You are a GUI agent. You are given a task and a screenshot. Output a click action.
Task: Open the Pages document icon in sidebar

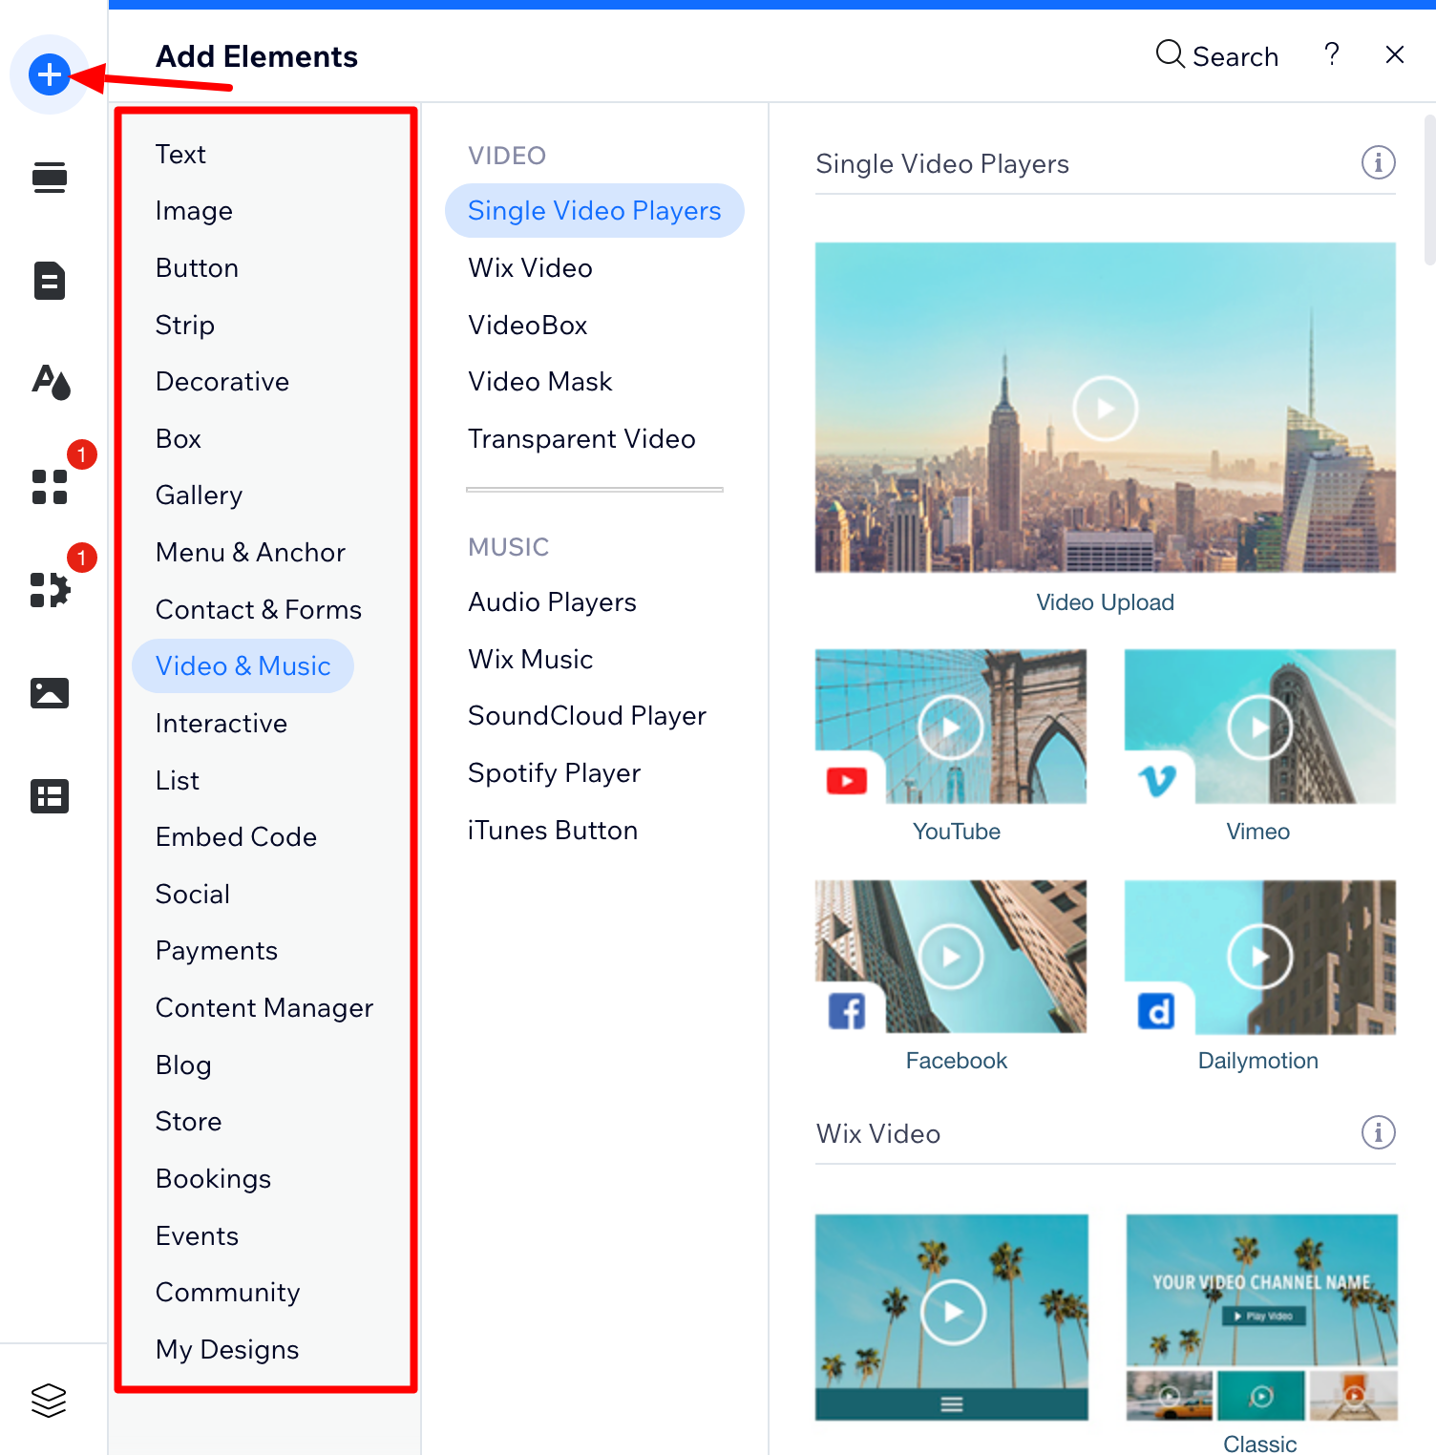click(49, 281)
